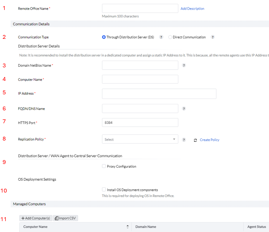Sort by Computer Name column arrows
Image resolution: width=269 pixels, height=232 pixels.
[x=127, y=227]
